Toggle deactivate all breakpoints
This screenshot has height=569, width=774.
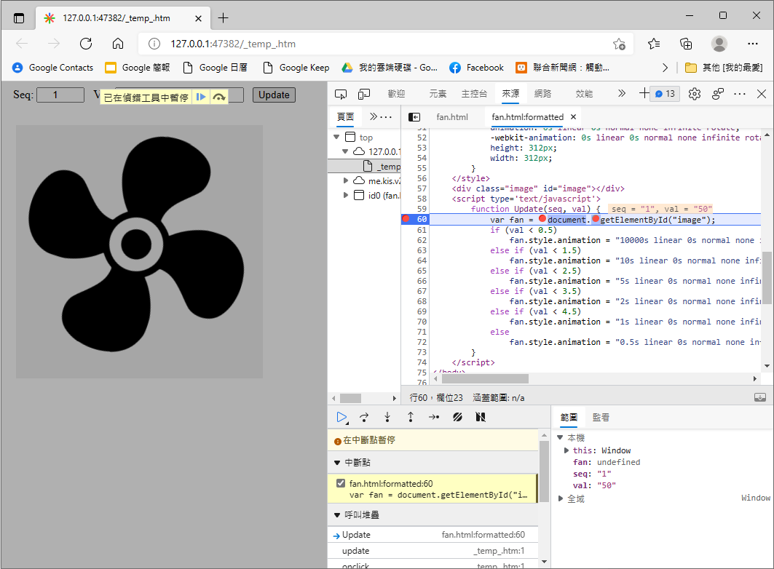(457, 417)
